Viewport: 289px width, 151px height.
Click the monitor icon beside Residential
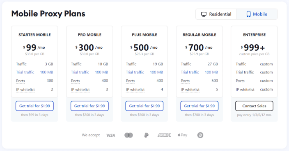tap(204, 14)
